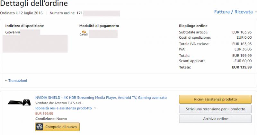The width and height of the screenshot is (257, 135).
Task: Click the circular reorder icon in Compralo di nuovo
Action: 40,127
